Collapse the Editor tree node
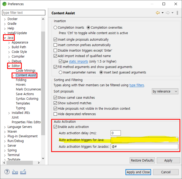This screenshot has height=179, width=182. pos(9,66)
